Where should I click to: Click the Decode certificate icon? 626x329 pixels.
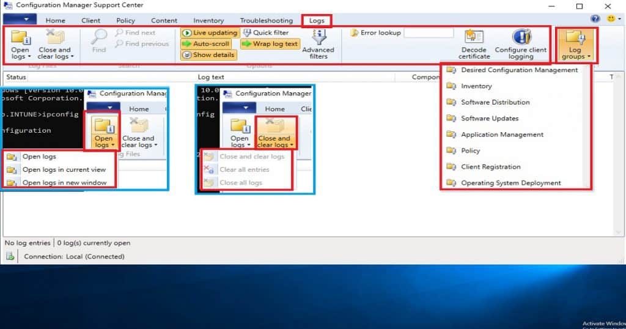474,37
